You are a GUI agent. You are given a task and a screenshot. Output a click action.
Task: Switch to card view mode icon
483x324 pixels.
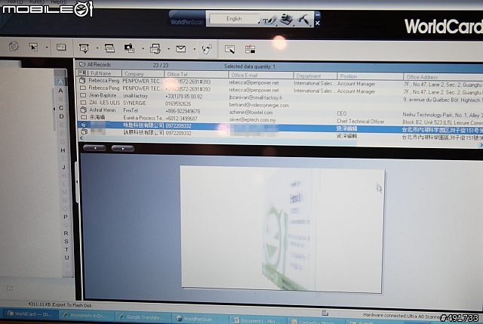point(61,47)
